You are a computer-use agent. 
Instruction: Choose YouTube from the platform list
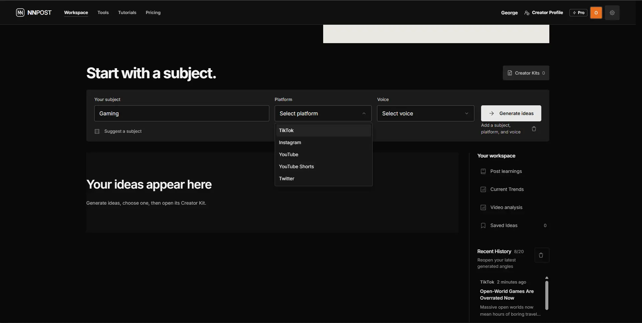tap(324, 154)
